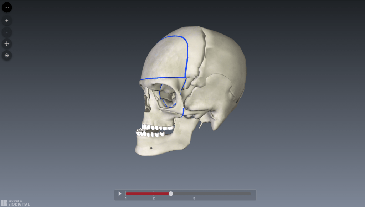Reset the camera with the center view icon
This screenshot has width=365, height=207.
[7, 56]
